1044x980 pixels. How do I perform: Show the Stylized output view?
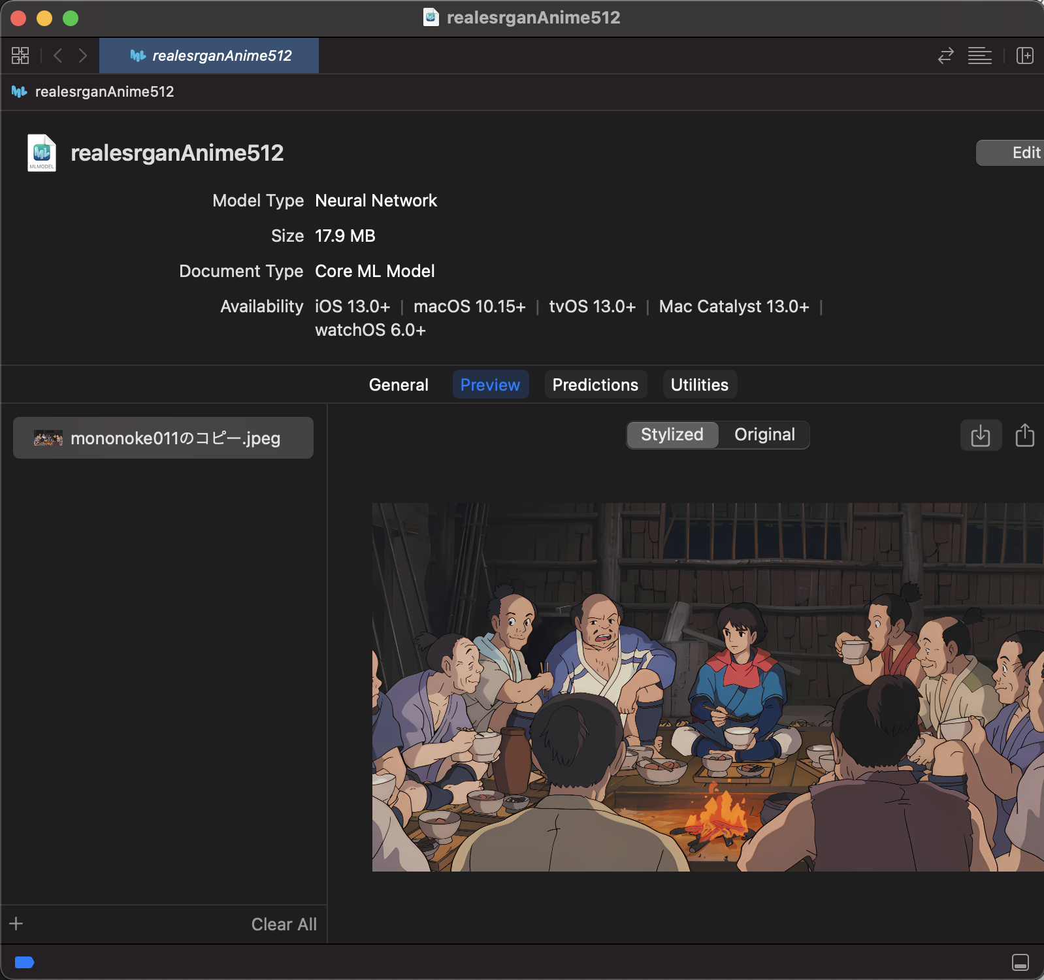(x=672, y=434)
